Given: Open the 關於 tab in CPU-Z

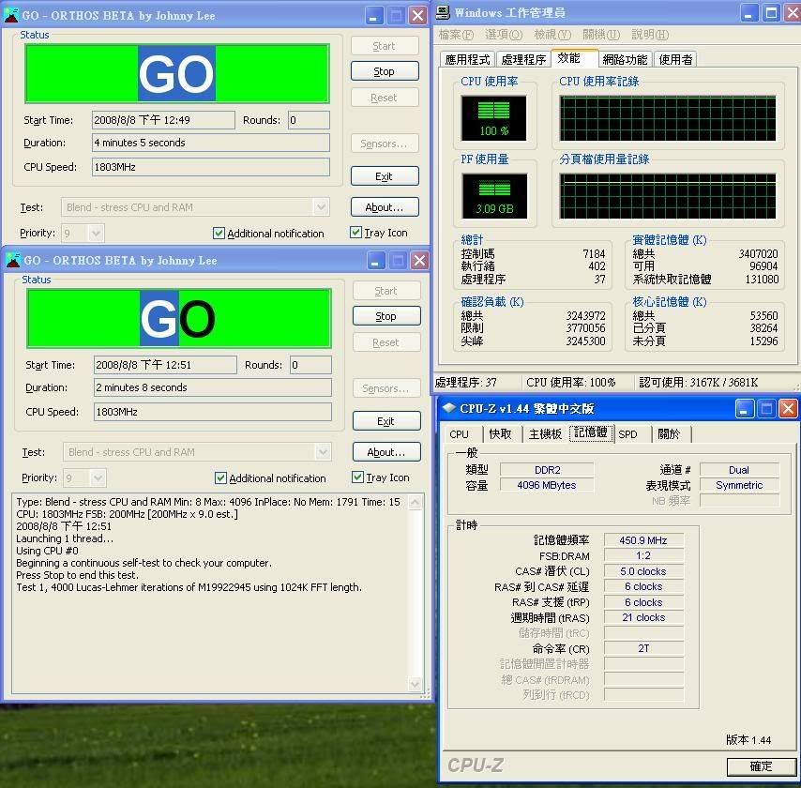Looking at the screenshot, I should [x=669, y=434].
